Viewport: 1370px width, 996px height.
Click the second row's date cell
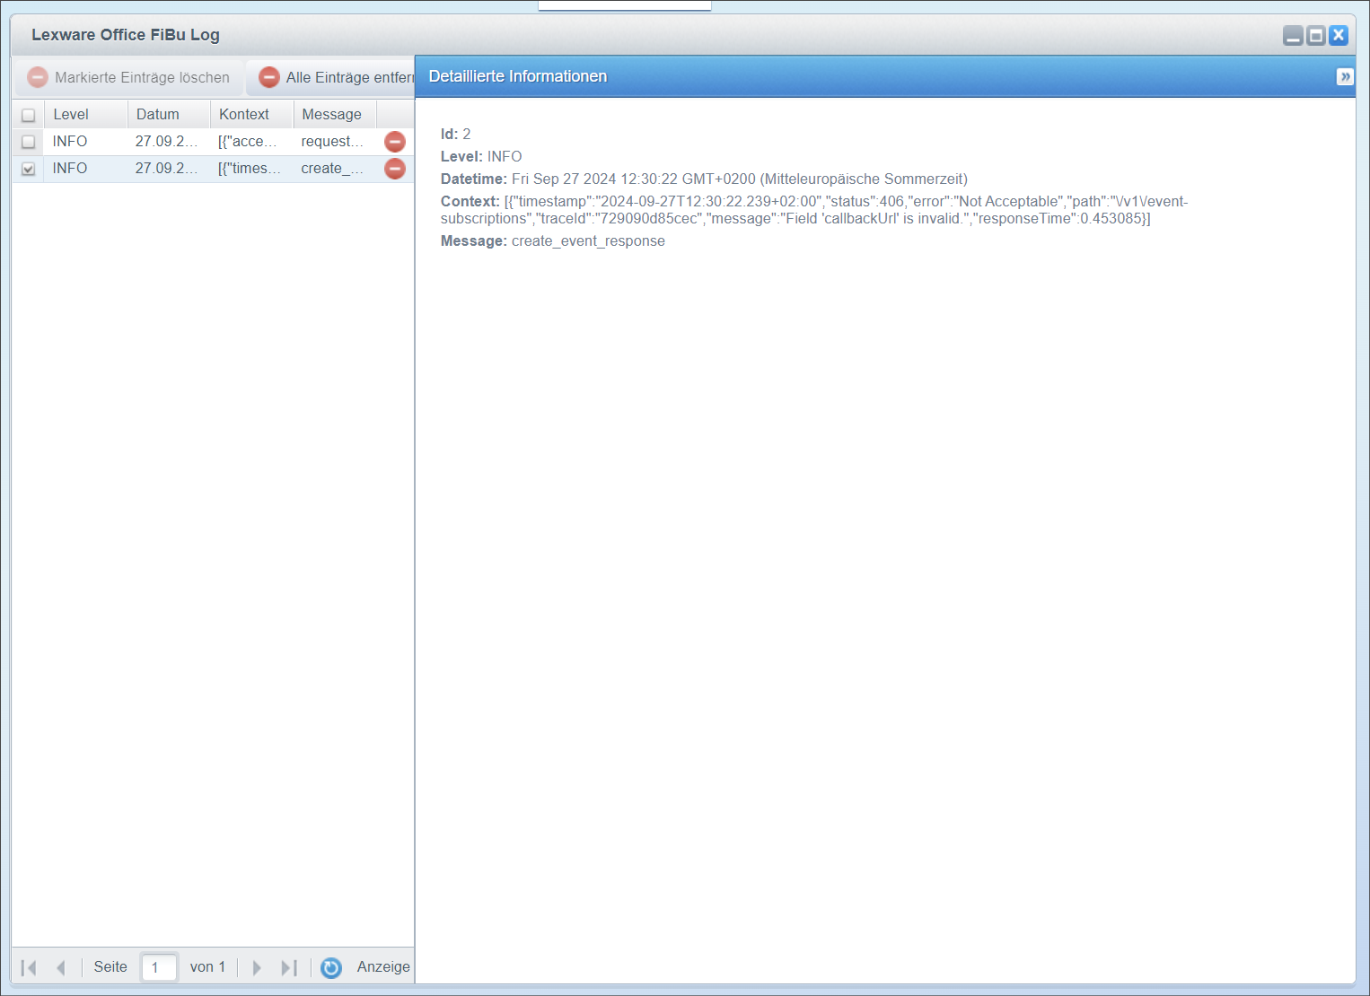coord(168,169)
